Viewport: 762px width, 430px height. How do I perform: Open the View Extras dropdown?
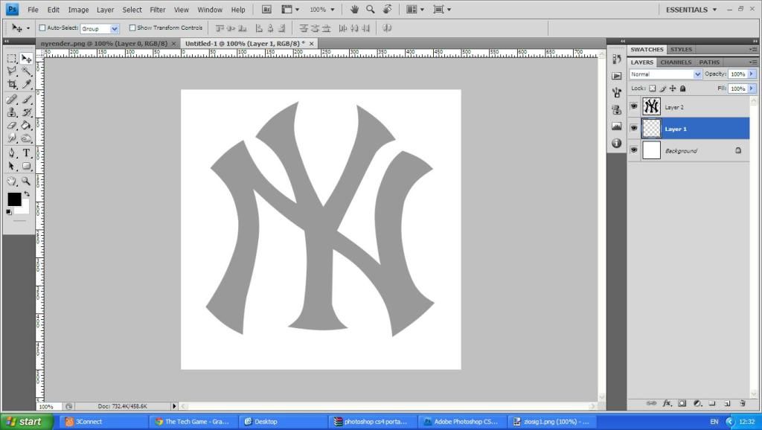click(290, 9)
